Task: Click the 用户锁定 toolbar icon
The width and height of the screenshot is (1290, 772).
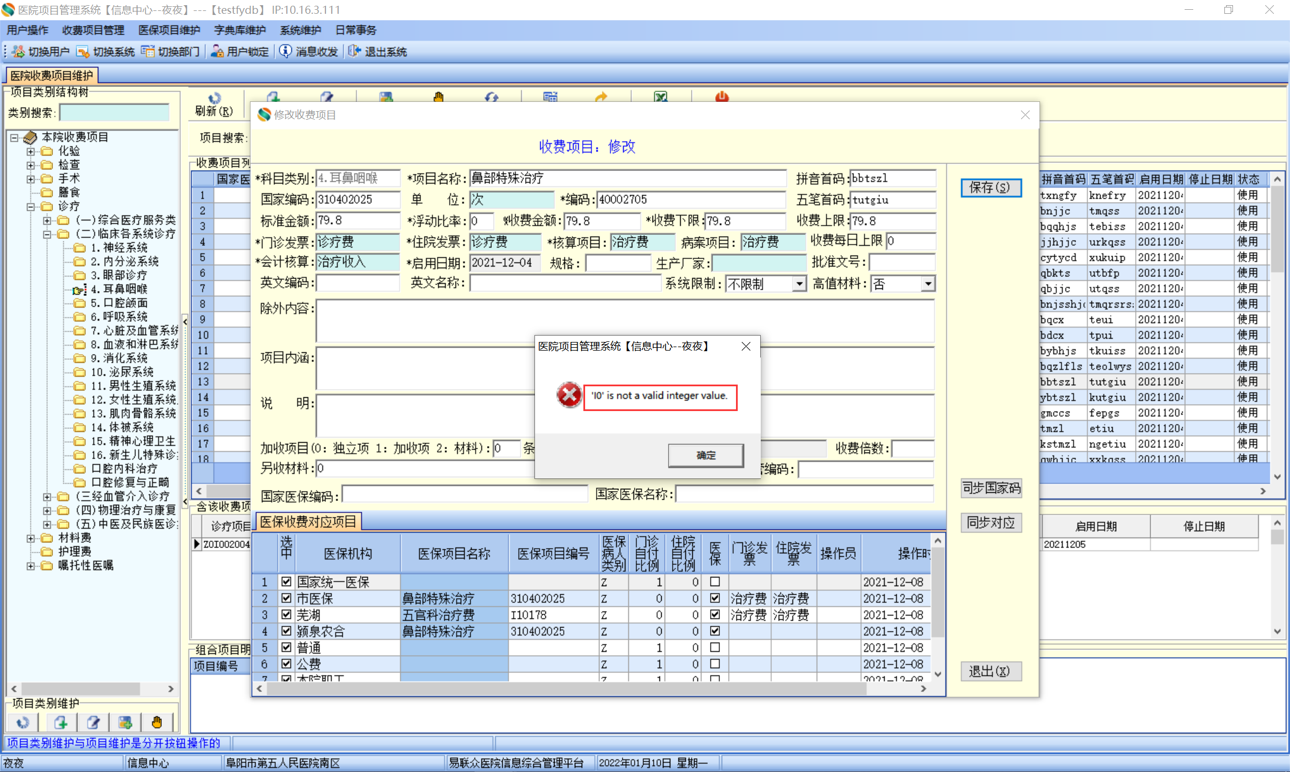Action: click(217, 52)
